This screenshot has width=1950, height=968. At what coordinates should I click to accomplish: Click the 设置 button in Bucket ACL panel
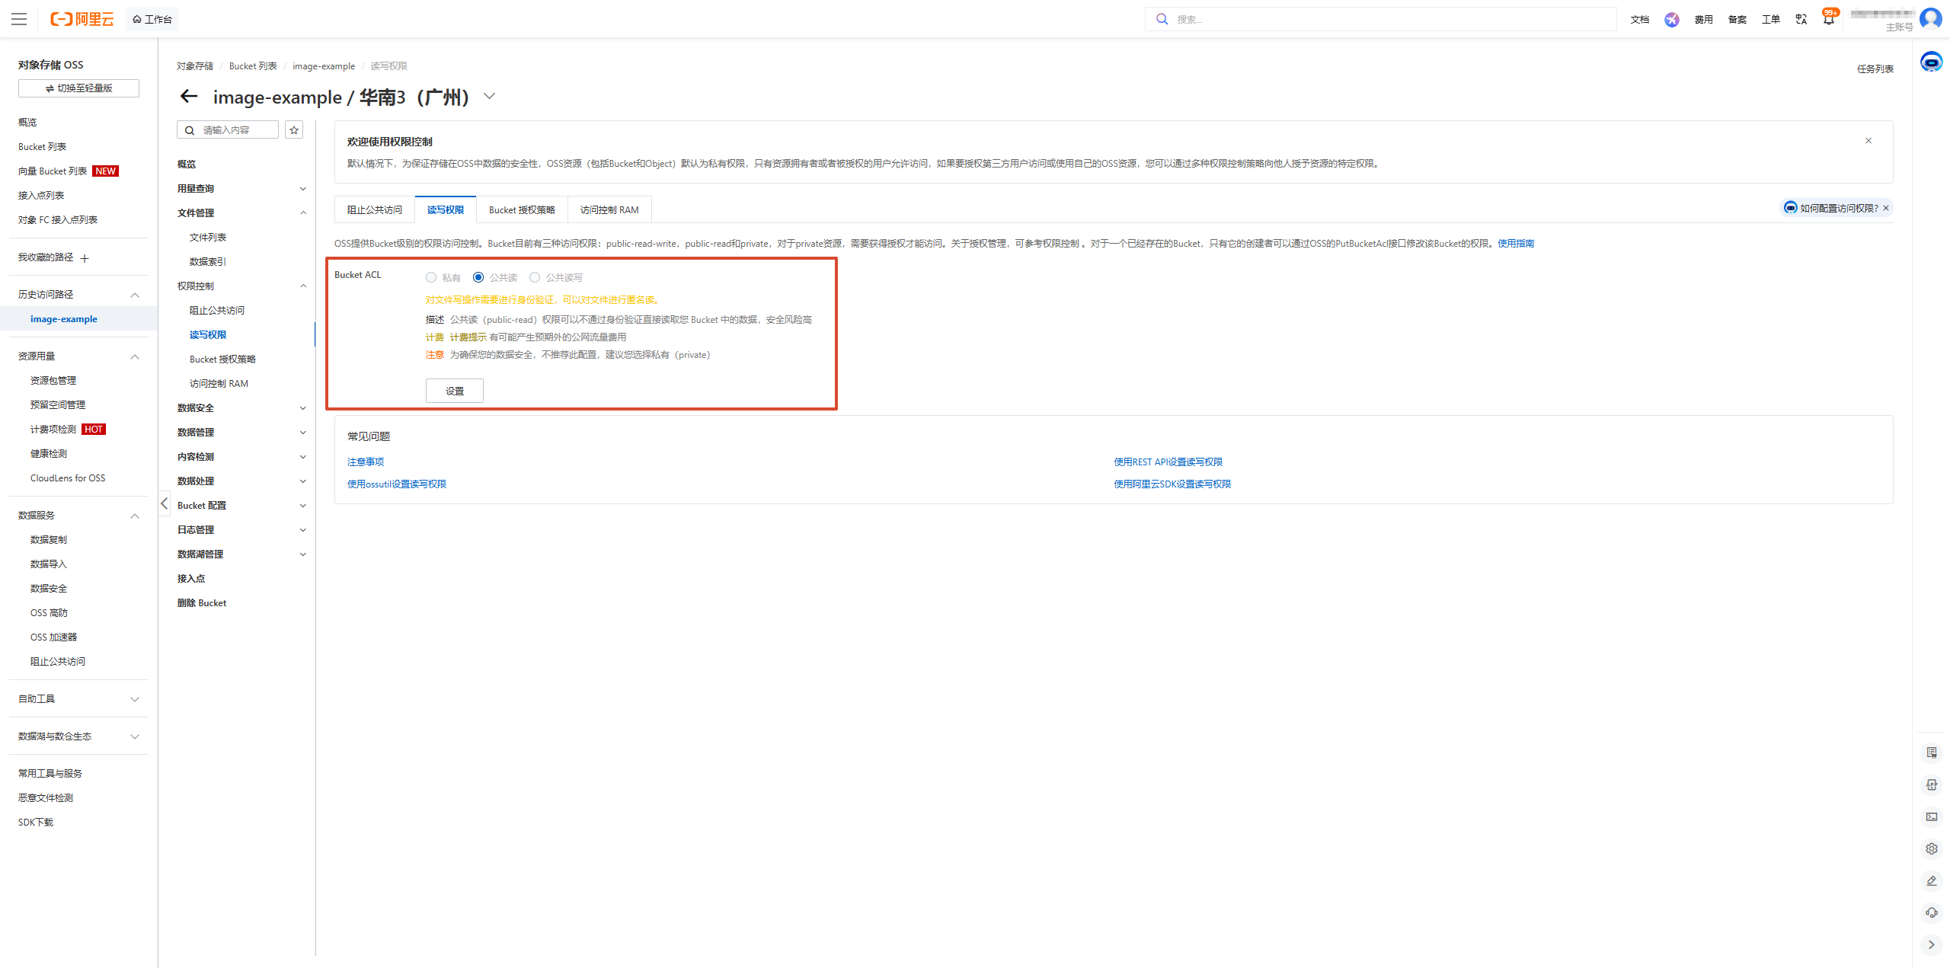(454, 390)
